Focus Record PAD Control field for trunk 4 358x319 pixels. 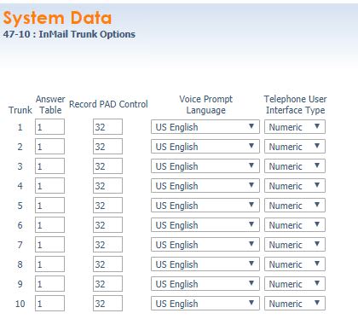[107, 186]
